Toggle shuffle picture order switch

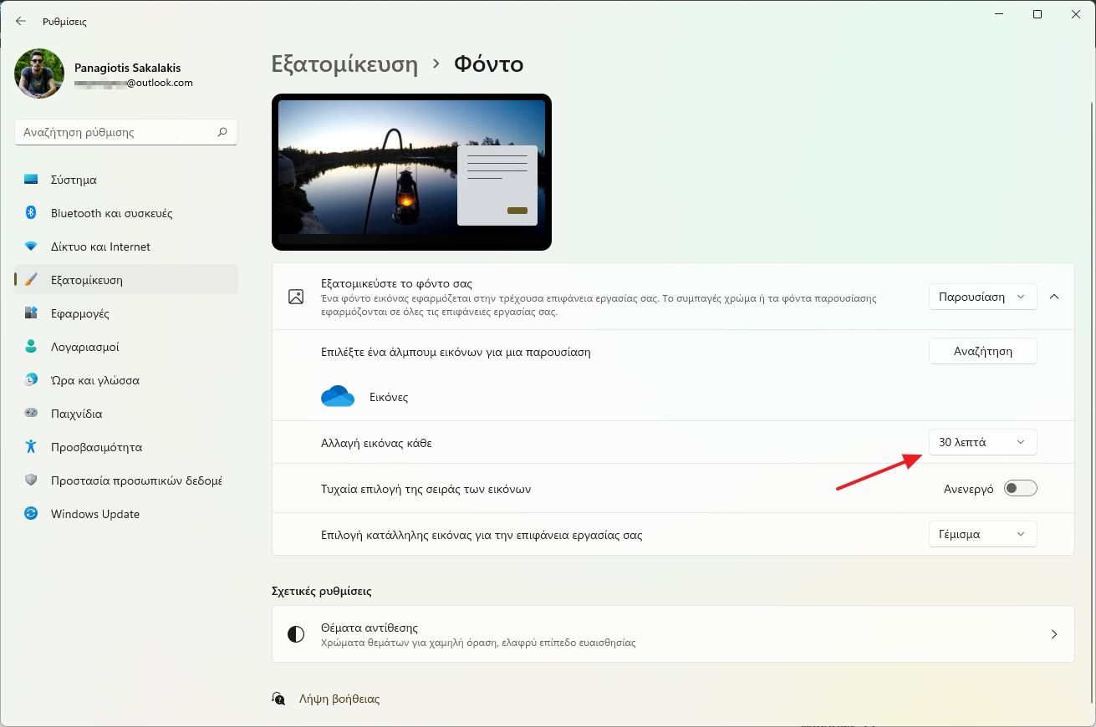(x=1020, y=489)
